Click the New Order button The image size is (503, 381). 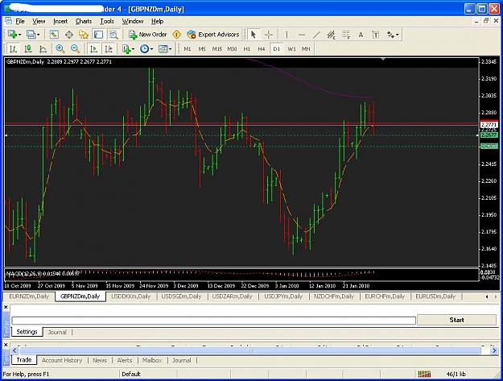tap(148, 35)
